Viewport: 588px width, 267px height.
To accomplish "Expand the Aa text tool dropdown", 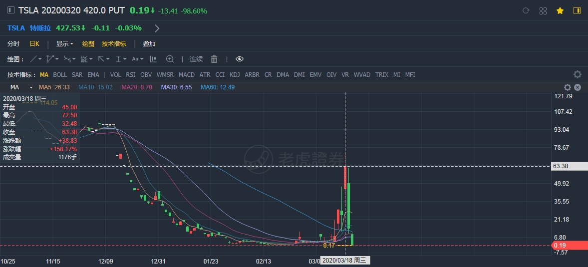I will [x=142, y=59].
